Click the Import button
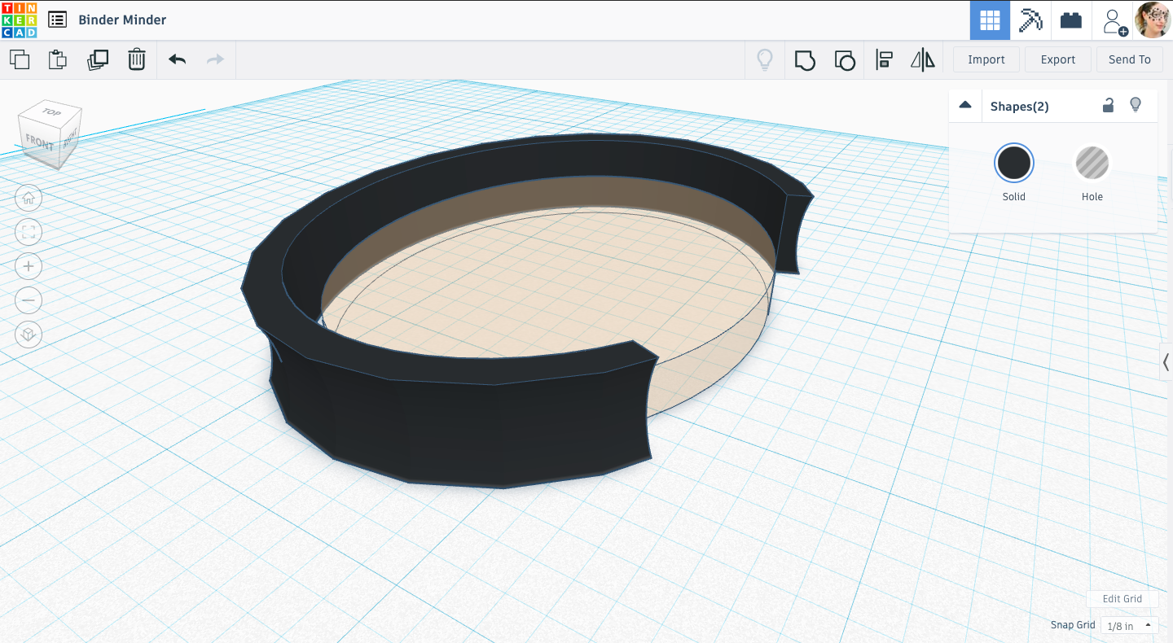1173x643 pixels. pos(986,59)
